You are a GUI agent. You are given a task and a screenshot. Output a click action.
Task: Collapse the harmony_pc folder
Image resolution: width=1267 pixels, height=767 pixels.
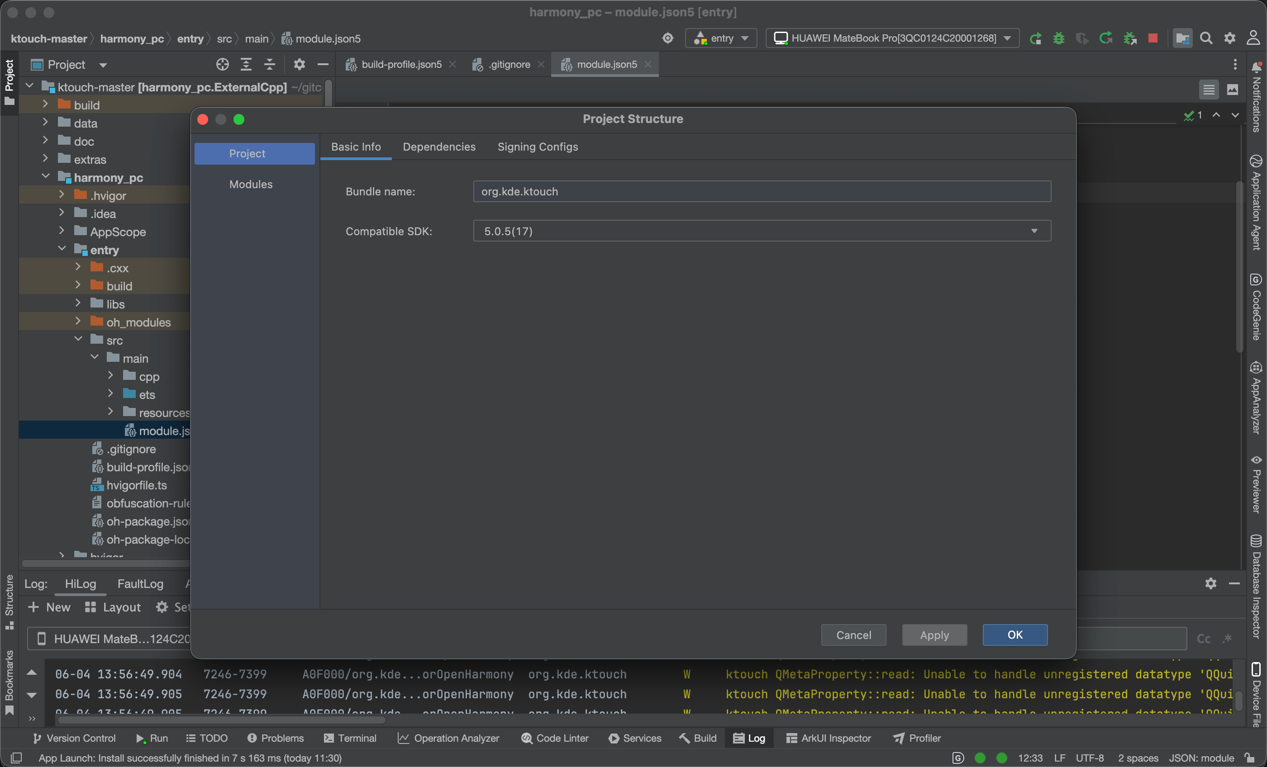pyautogui.click(x=46, y=177)
